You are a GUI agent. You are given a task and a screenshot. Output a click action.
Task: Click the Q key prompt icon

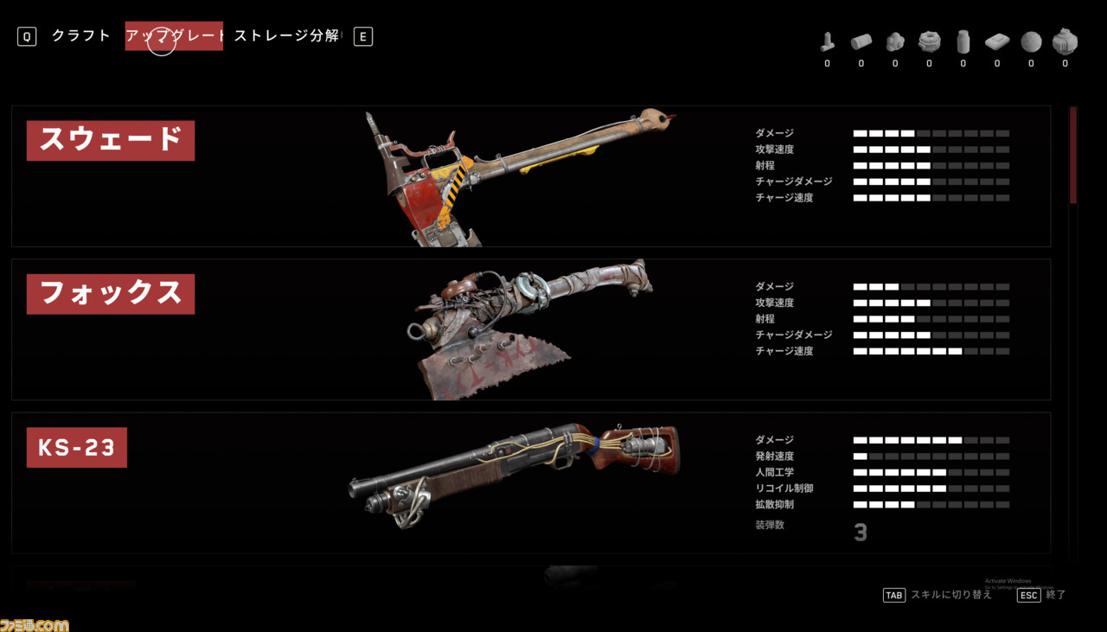click(x=27, y=36)
